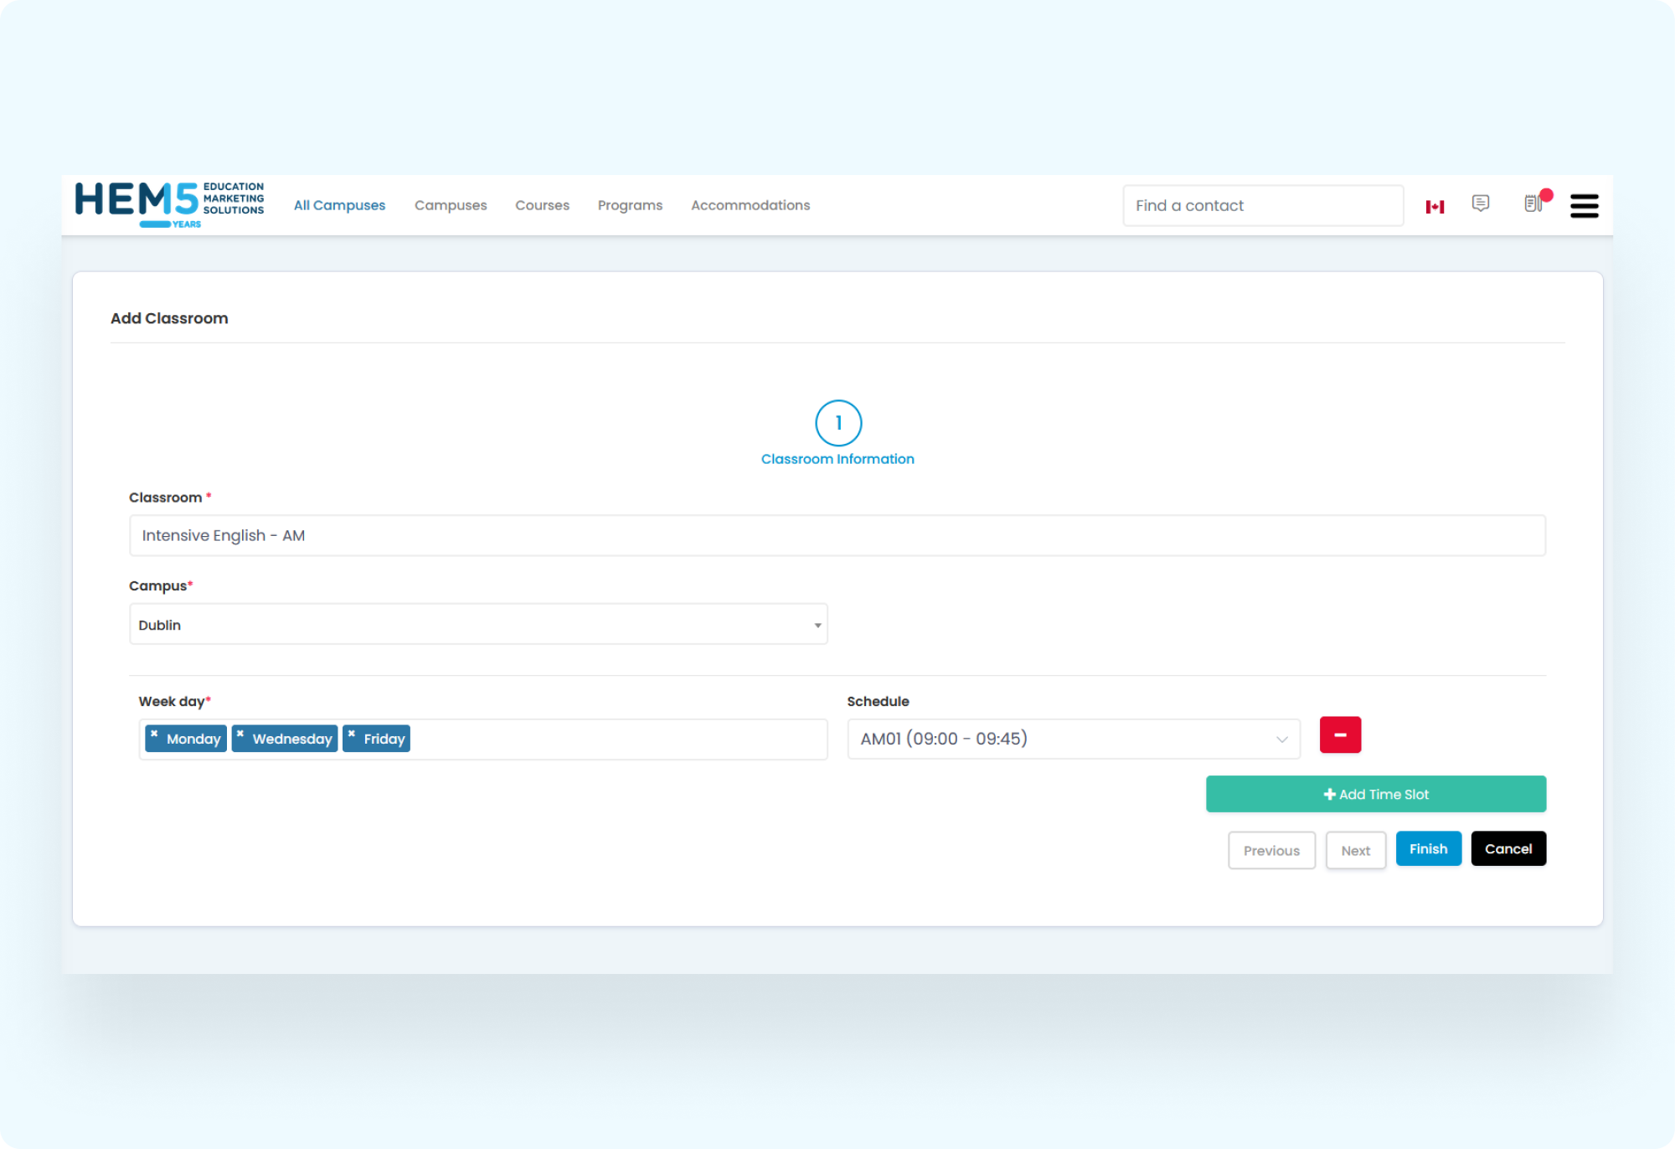Open the Canada flag language selector
The image size is (1675, 1149).
pyautogui.click(x=1435, y=206)
